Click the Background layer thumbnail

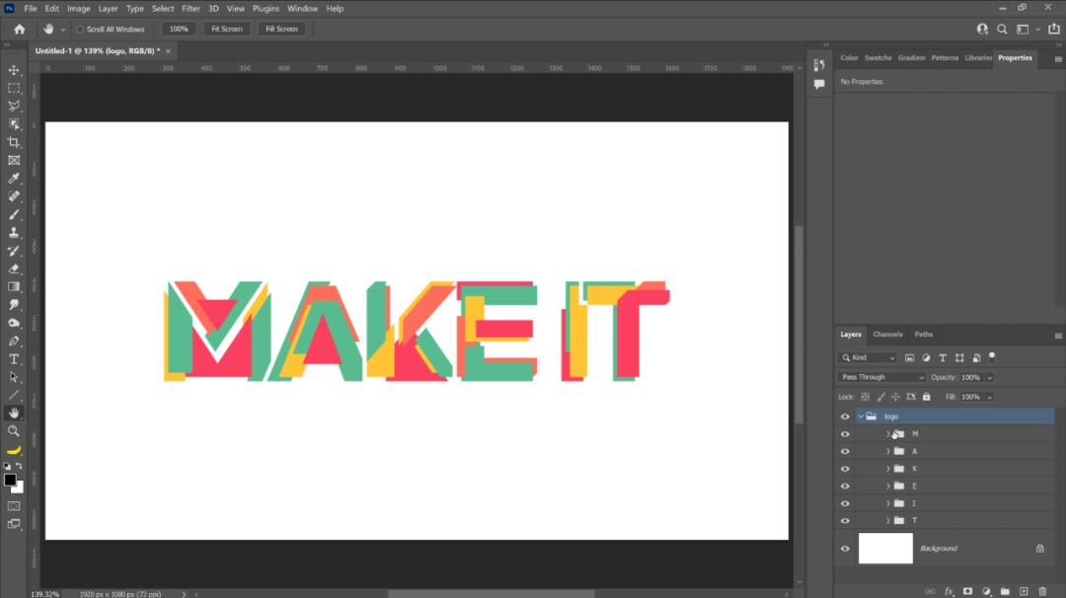[885, 549]
